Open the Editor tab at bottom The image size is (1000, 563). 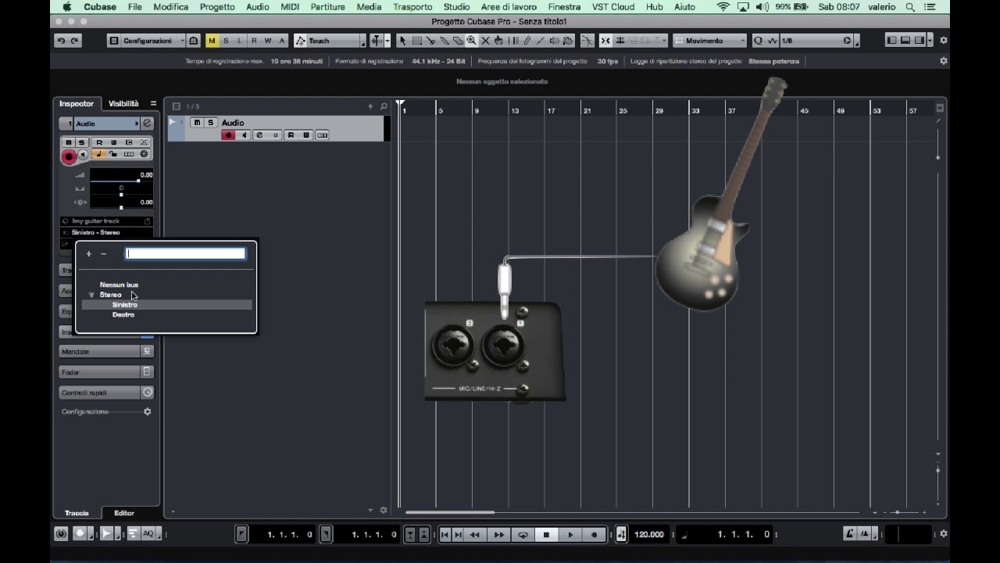click(x=124, y=513)
